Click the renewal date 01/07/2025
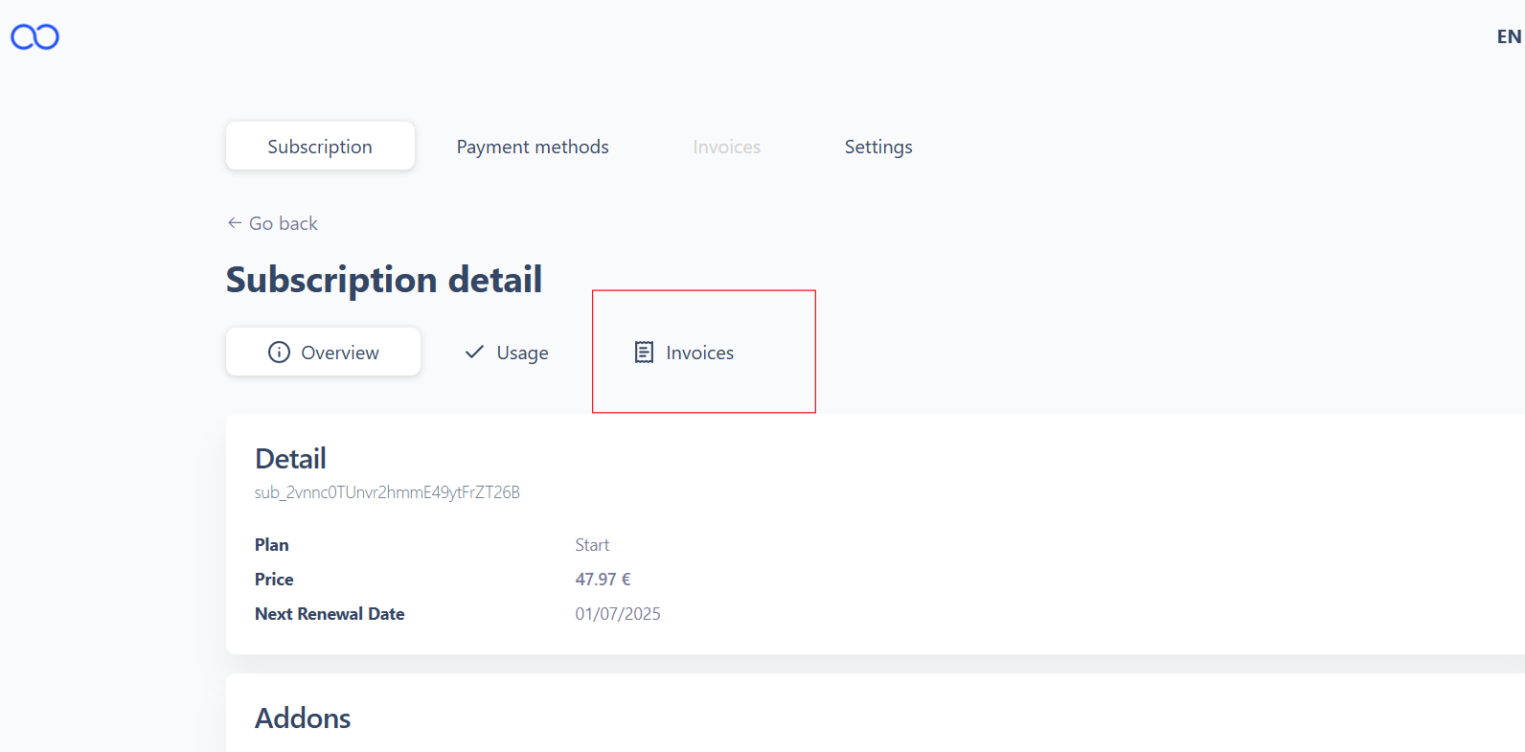This screenshot has width=1525, height=752. 618,614
